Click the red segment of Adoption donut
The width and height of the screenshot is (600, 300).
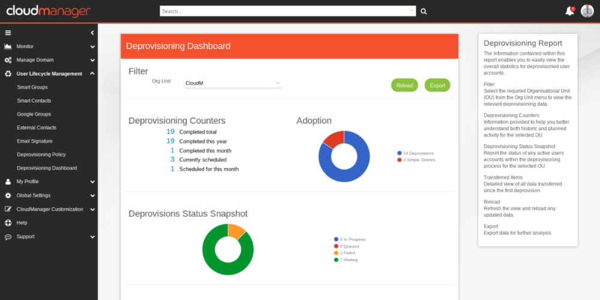pos(334,139)
